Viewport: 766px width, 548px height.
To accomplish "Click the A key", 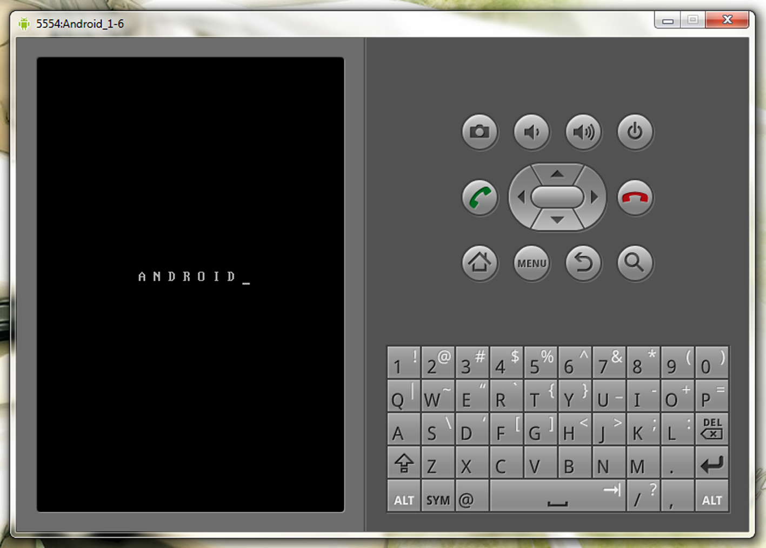I will coord(404,429).
